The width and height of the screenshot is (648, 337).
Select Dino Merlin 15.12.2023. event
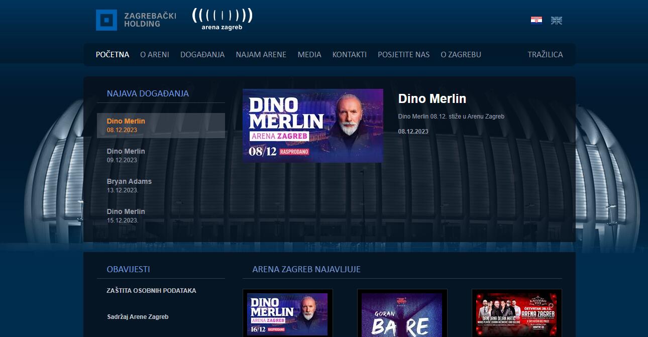point(161,216)
